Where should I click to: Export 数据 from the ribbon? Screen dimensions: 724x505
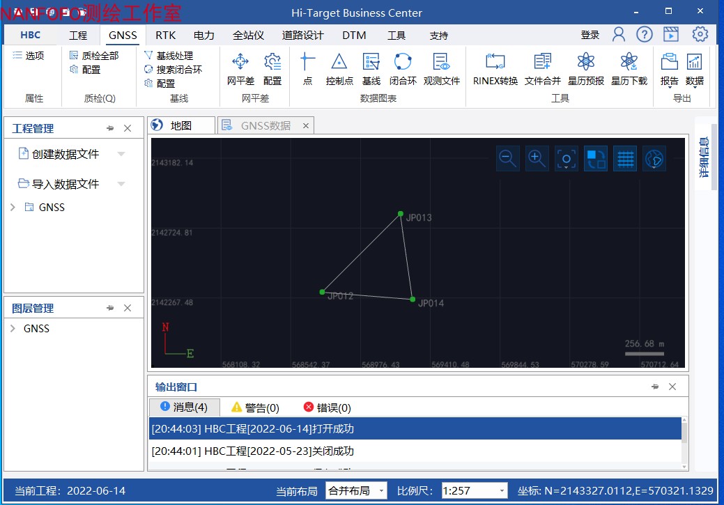pos(695,70)
